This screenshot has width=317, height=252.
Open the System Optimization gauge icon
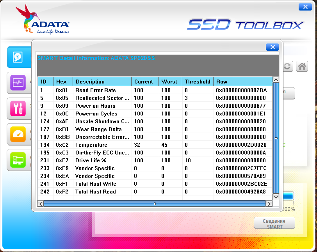18,134
